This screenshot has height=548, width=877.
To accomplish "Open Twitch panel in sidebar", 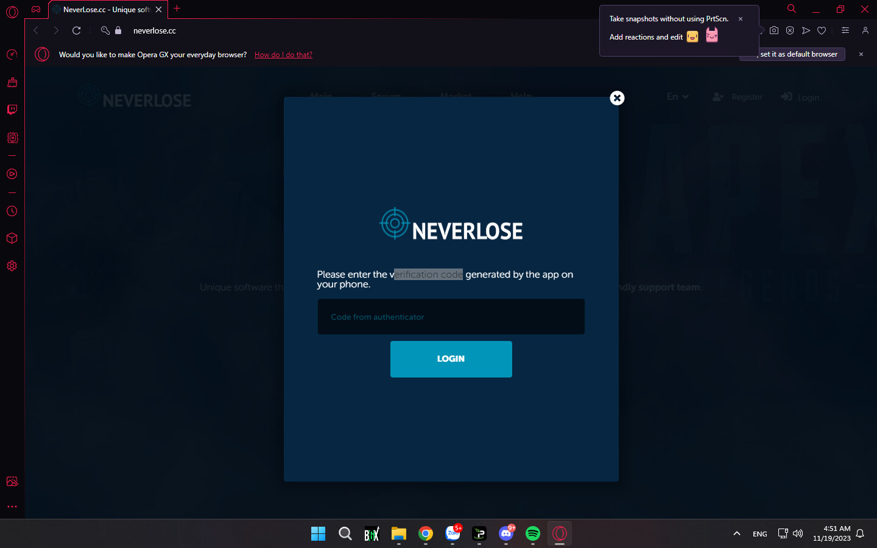I will click(12, 110).
